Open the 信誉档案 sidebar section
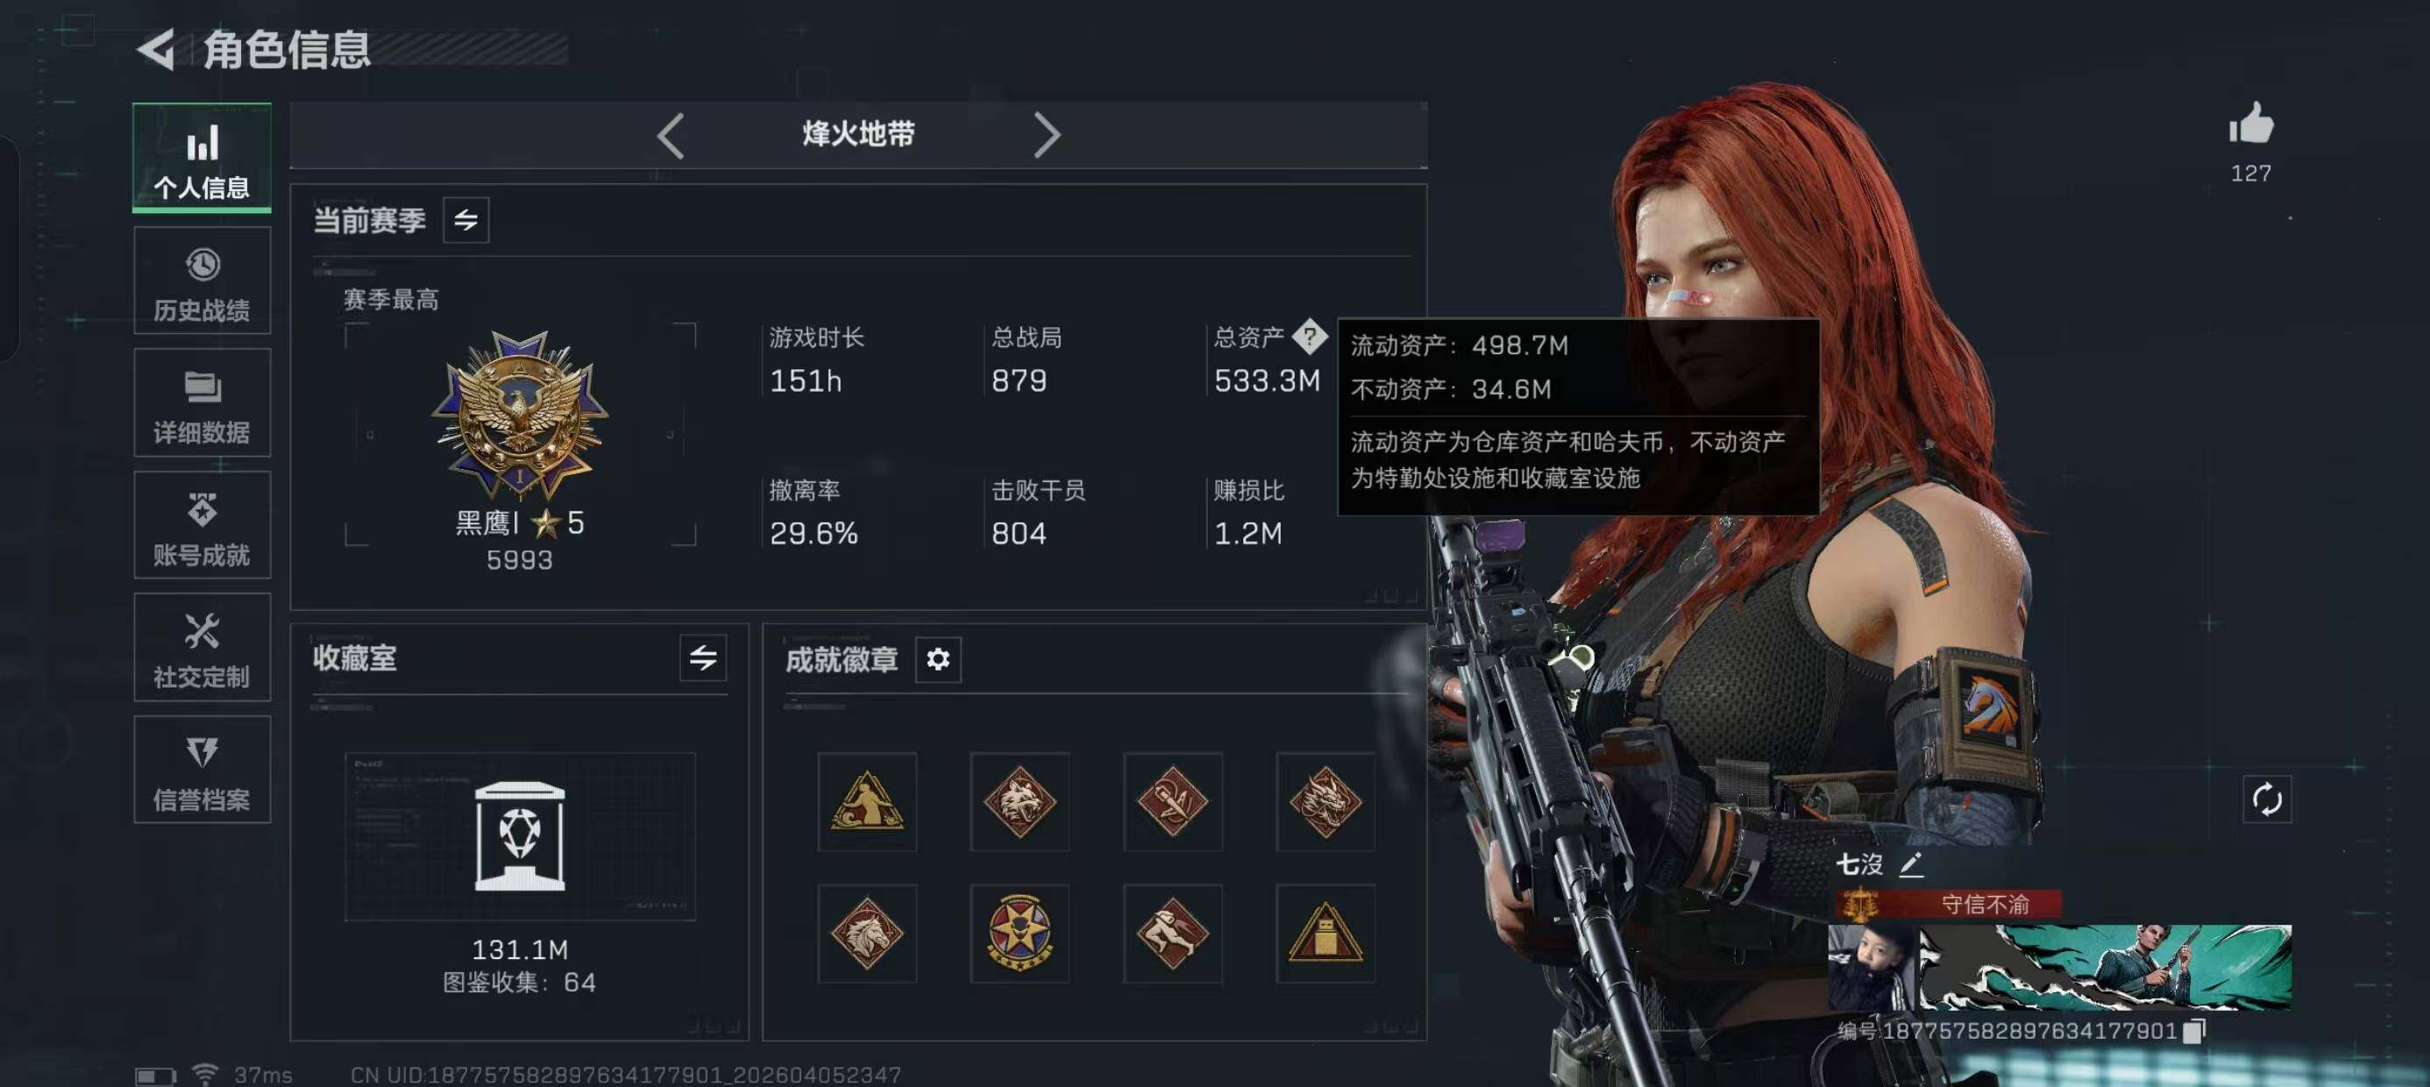The height and width of the screenshot is (1087, 2430). [202, 770]
